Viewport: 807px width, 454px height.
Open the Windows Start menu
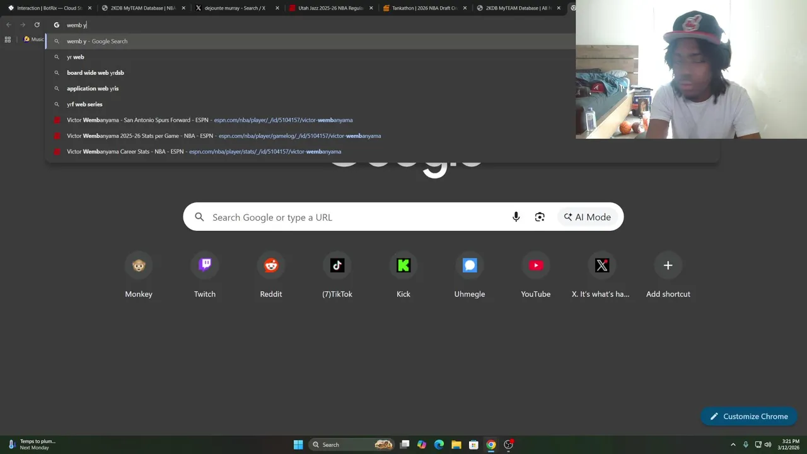pos(298,445)
